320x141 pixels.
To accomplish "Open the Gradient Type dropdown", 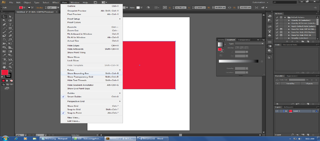I will 250,43.
